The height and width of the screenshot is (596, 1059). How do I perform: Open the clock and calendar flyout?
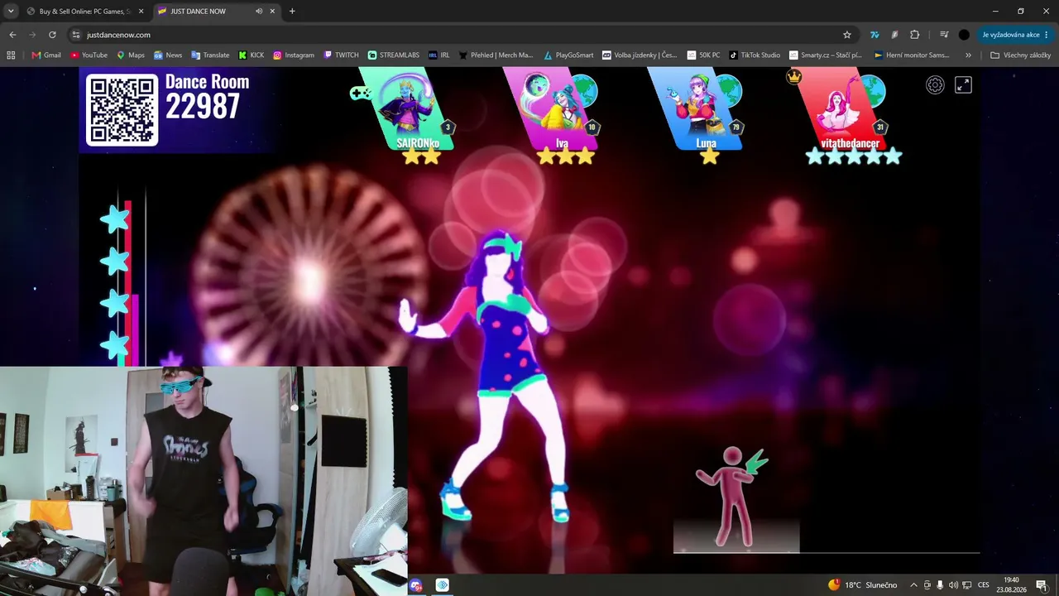click(x=1011, y=585)
